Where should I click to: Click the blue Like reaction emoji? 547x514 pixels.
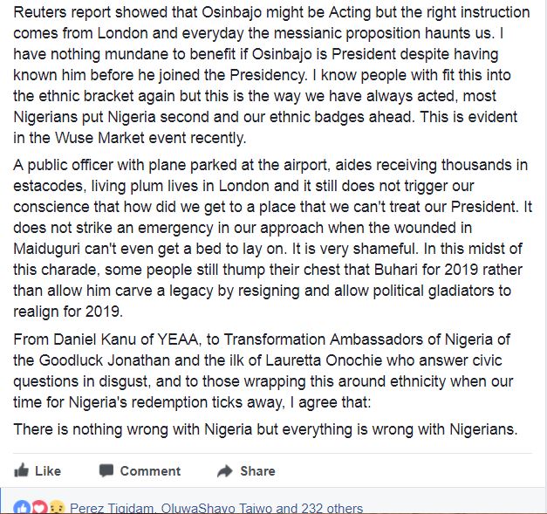click(22, 508)
